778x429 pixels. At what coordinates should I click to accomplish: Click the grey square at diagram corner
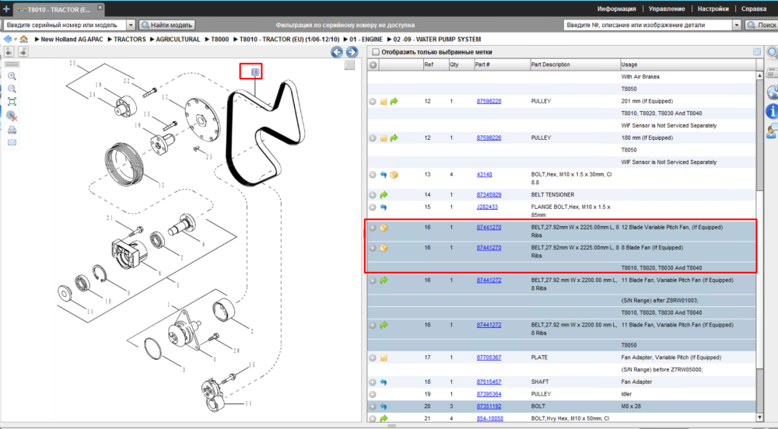pos(349,65)
